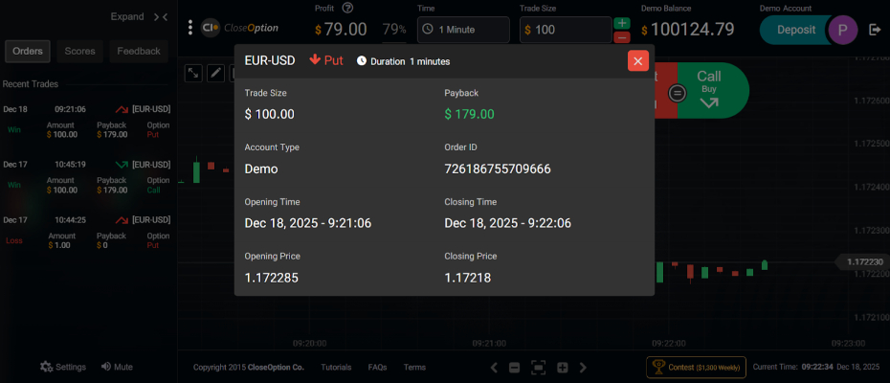Click the 09:22:34 current time in footer
Screen dimensions: 890x383
coord(817,367)
